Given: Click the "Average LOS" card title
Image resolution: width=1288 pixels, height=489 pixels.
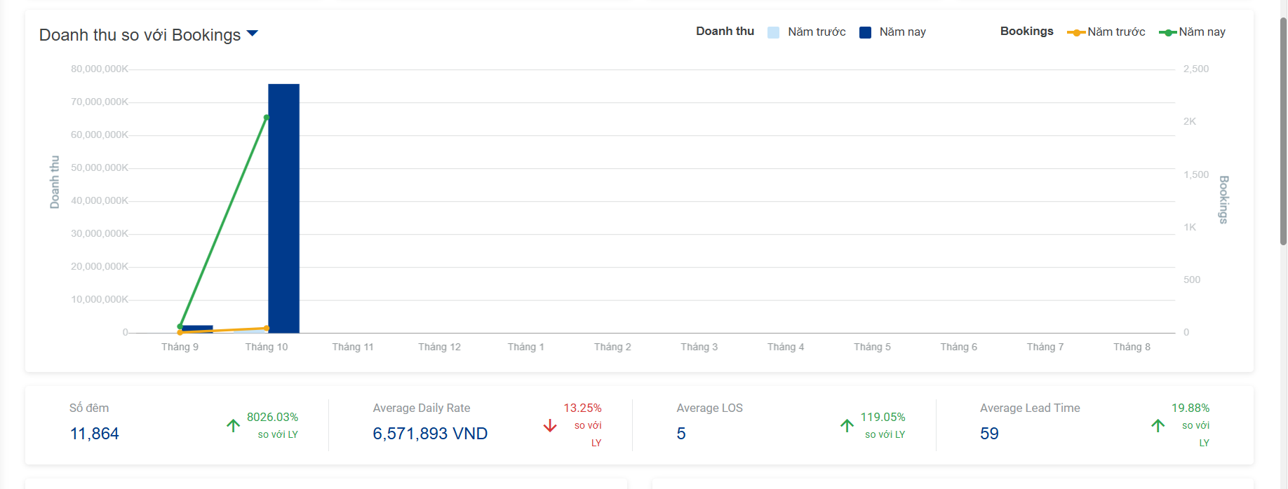Looking at the screenshot, I should [709, 408].
